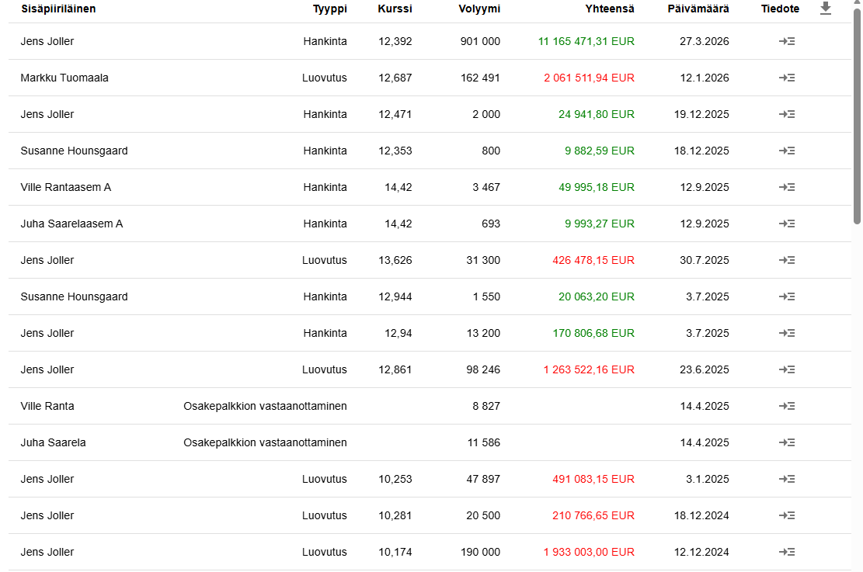Select Susanne Hounsgaard row dated 18.12.2025
Screen dimensions: 863x572
pos(430,151)
